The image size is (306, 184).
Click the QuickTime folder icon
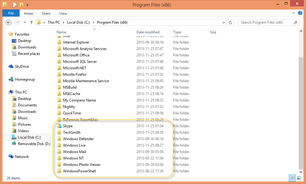[59, 113]
